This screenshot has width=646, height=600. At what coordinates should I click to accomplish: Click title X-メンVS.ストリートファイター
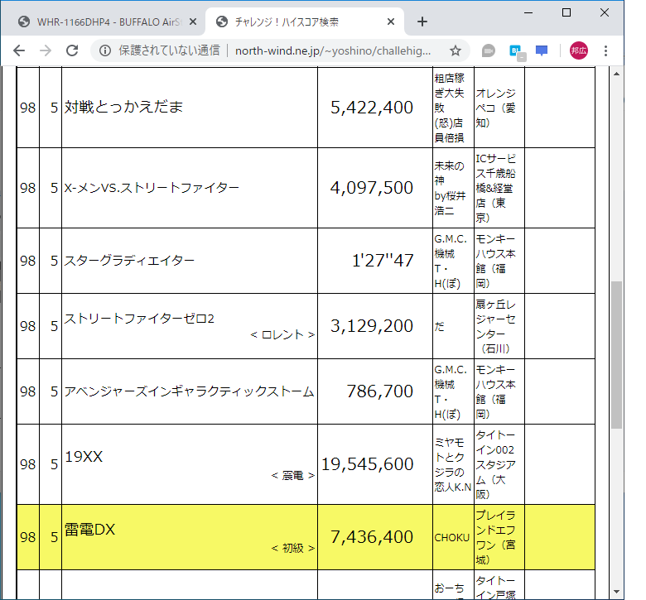[x=152, y=188]
